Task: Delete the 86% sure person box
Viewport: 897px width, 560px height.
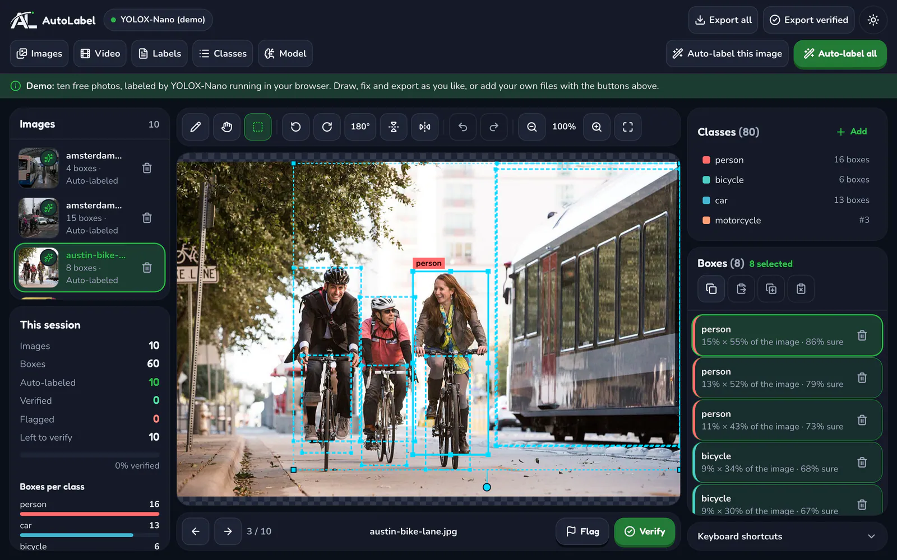Action: [862, 335]
